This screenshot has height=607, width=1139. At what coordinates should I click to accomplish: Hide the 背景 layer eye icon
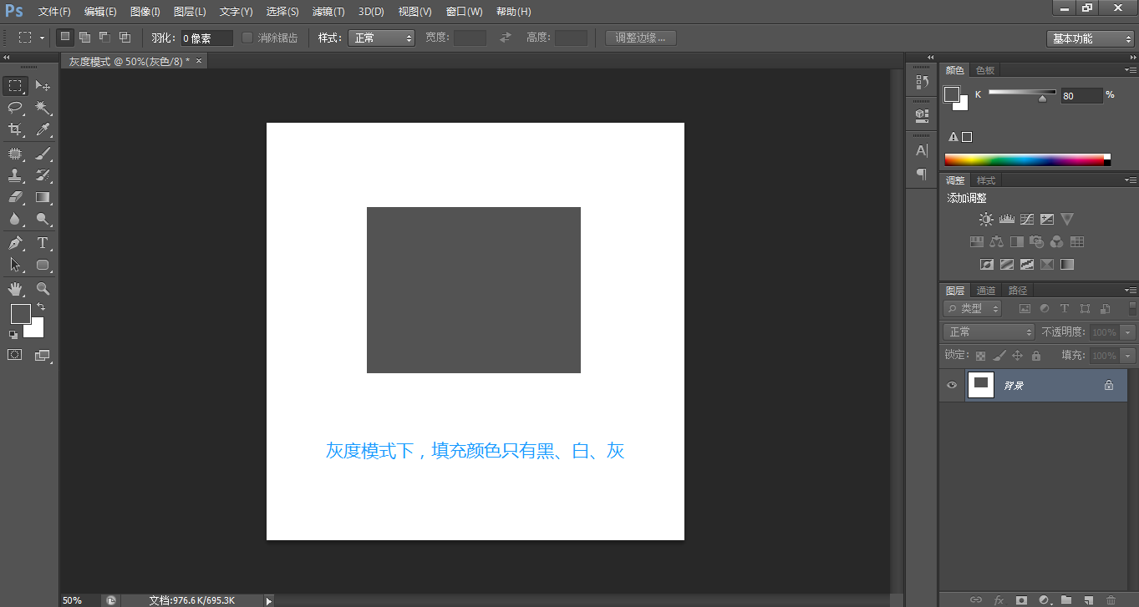(951, 385)
